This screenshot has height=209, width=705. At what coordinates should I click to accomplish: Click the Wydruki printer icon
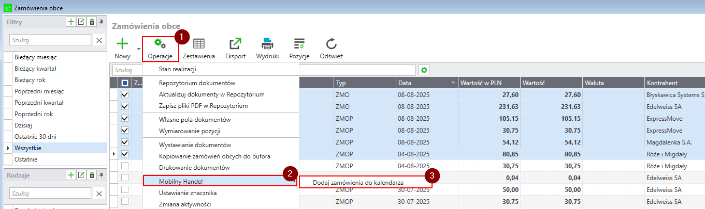(267, 44)
